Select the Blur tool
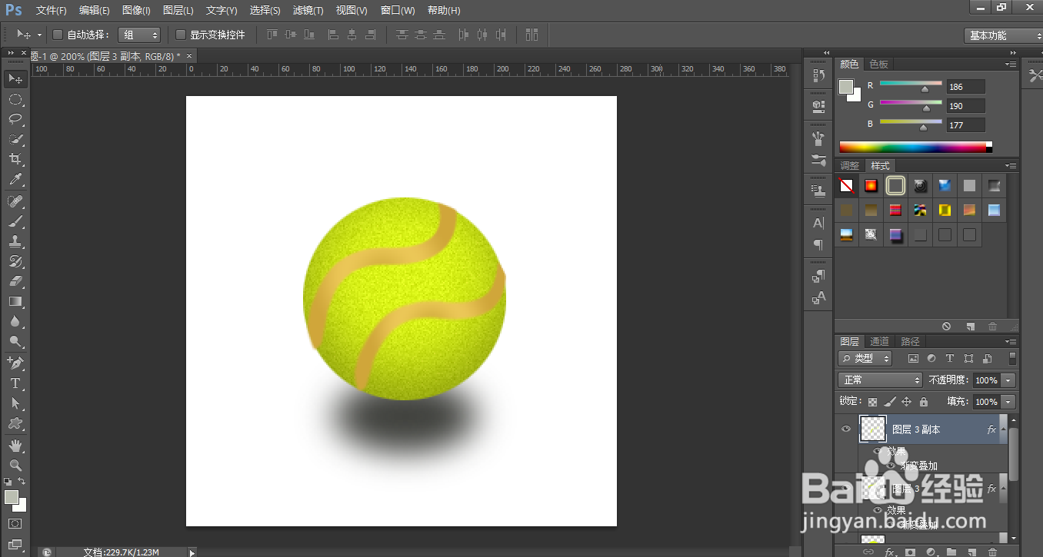The width and height of the screenshot is (1043, 557). coord(15,321)
